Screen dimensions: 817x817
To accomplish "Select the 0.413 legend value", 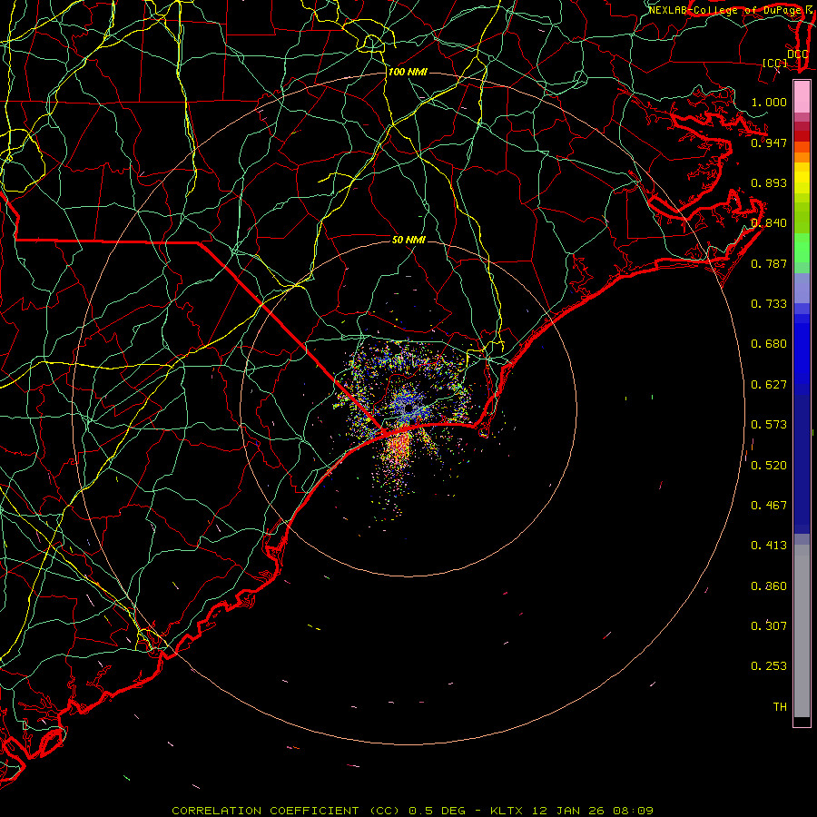I will point(769,546).
